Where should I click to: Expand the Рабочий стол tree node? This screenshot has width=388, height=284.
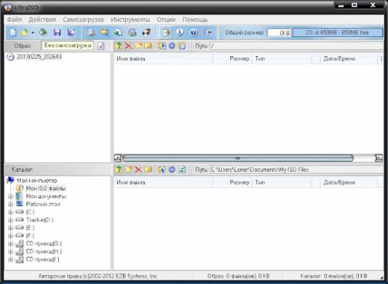pos(10,204)
